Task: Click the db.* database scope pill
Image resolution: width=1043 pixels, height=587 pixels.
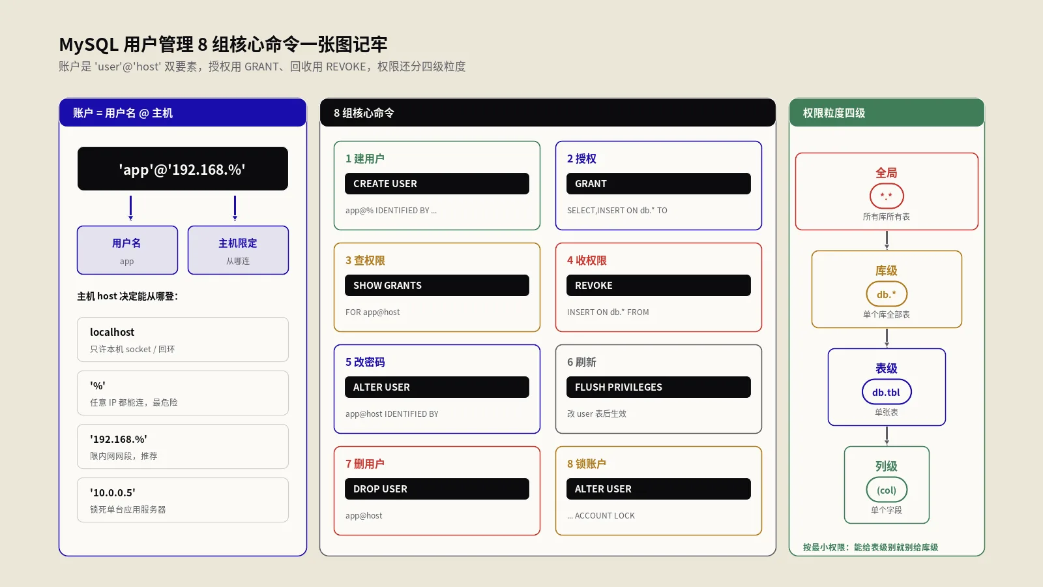Action: click(887, 294)
